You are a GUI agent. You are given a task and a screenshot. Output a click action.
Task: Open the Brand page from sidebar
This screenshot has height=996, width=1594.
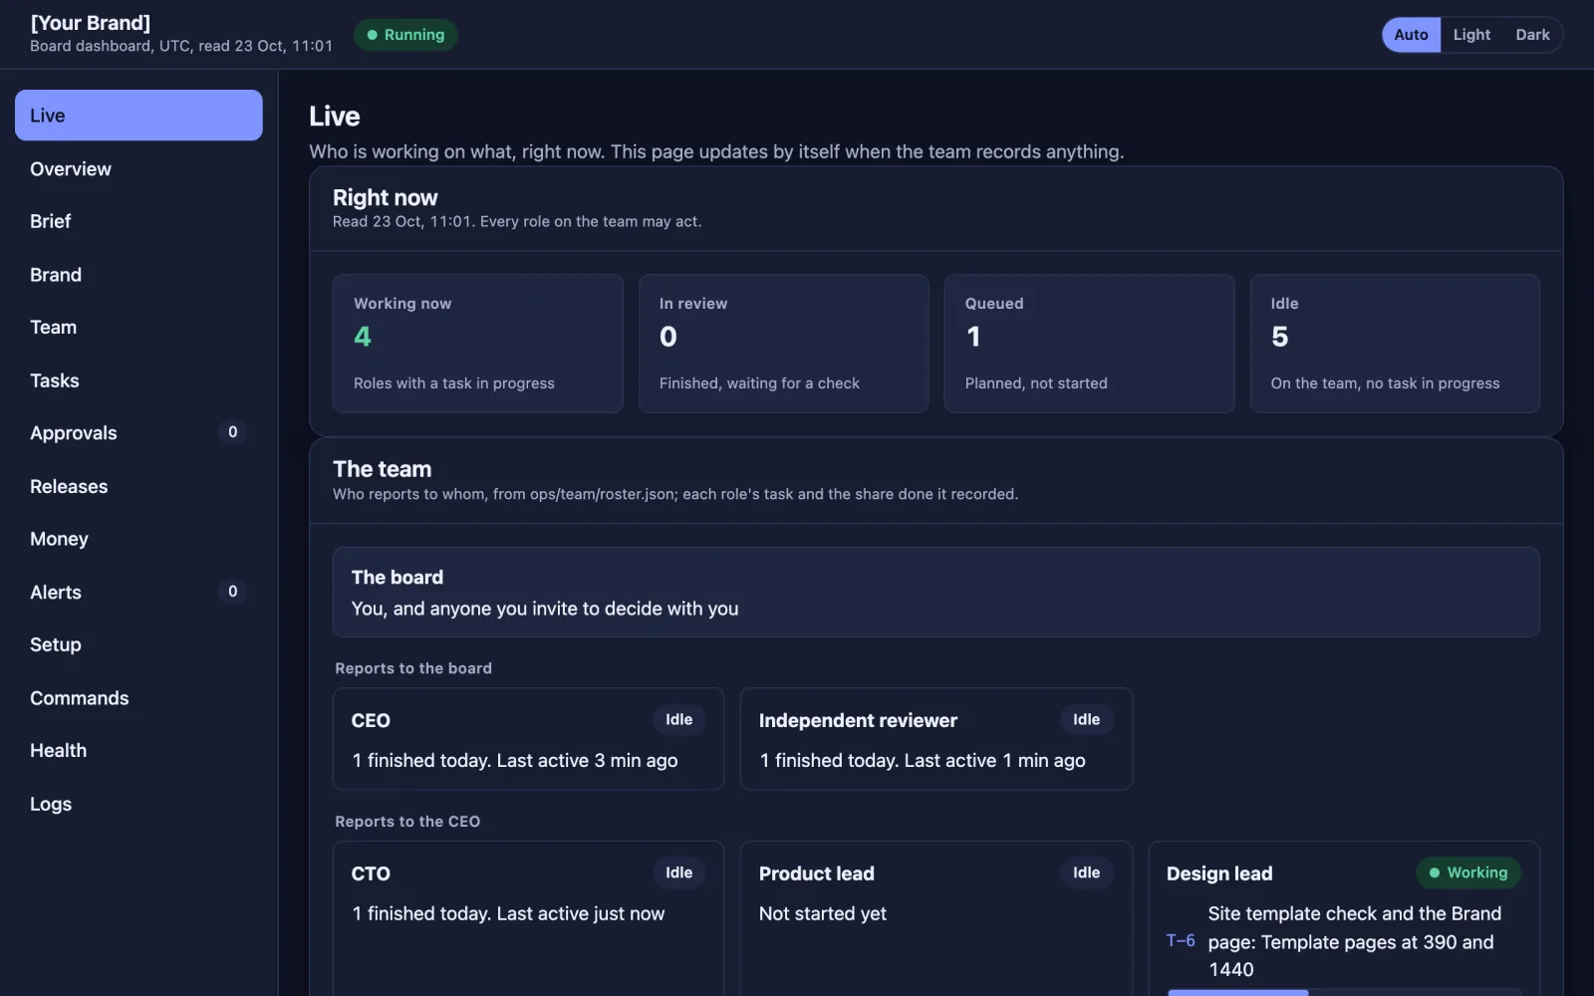pos(138,275)
